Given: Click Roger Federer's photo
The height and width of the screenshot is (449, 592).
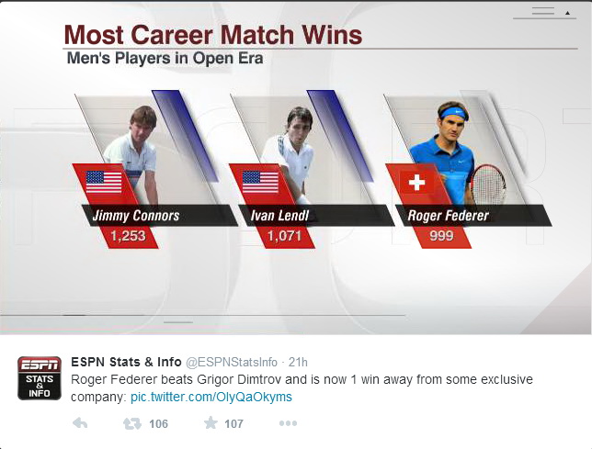Looking at the screenshot, I should click(x=453, y=152).
